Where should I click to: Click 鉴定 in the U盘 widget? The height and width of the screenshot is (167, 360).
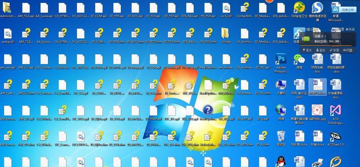(320, 50)
